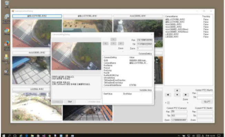Click the down arrow in the main window PTZ panel
Screen dimensions: 225x137
click(177, 95)
